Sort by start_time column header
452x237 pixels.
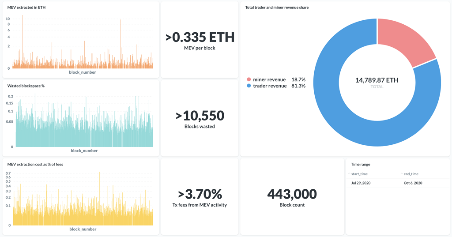coord(359,174)
